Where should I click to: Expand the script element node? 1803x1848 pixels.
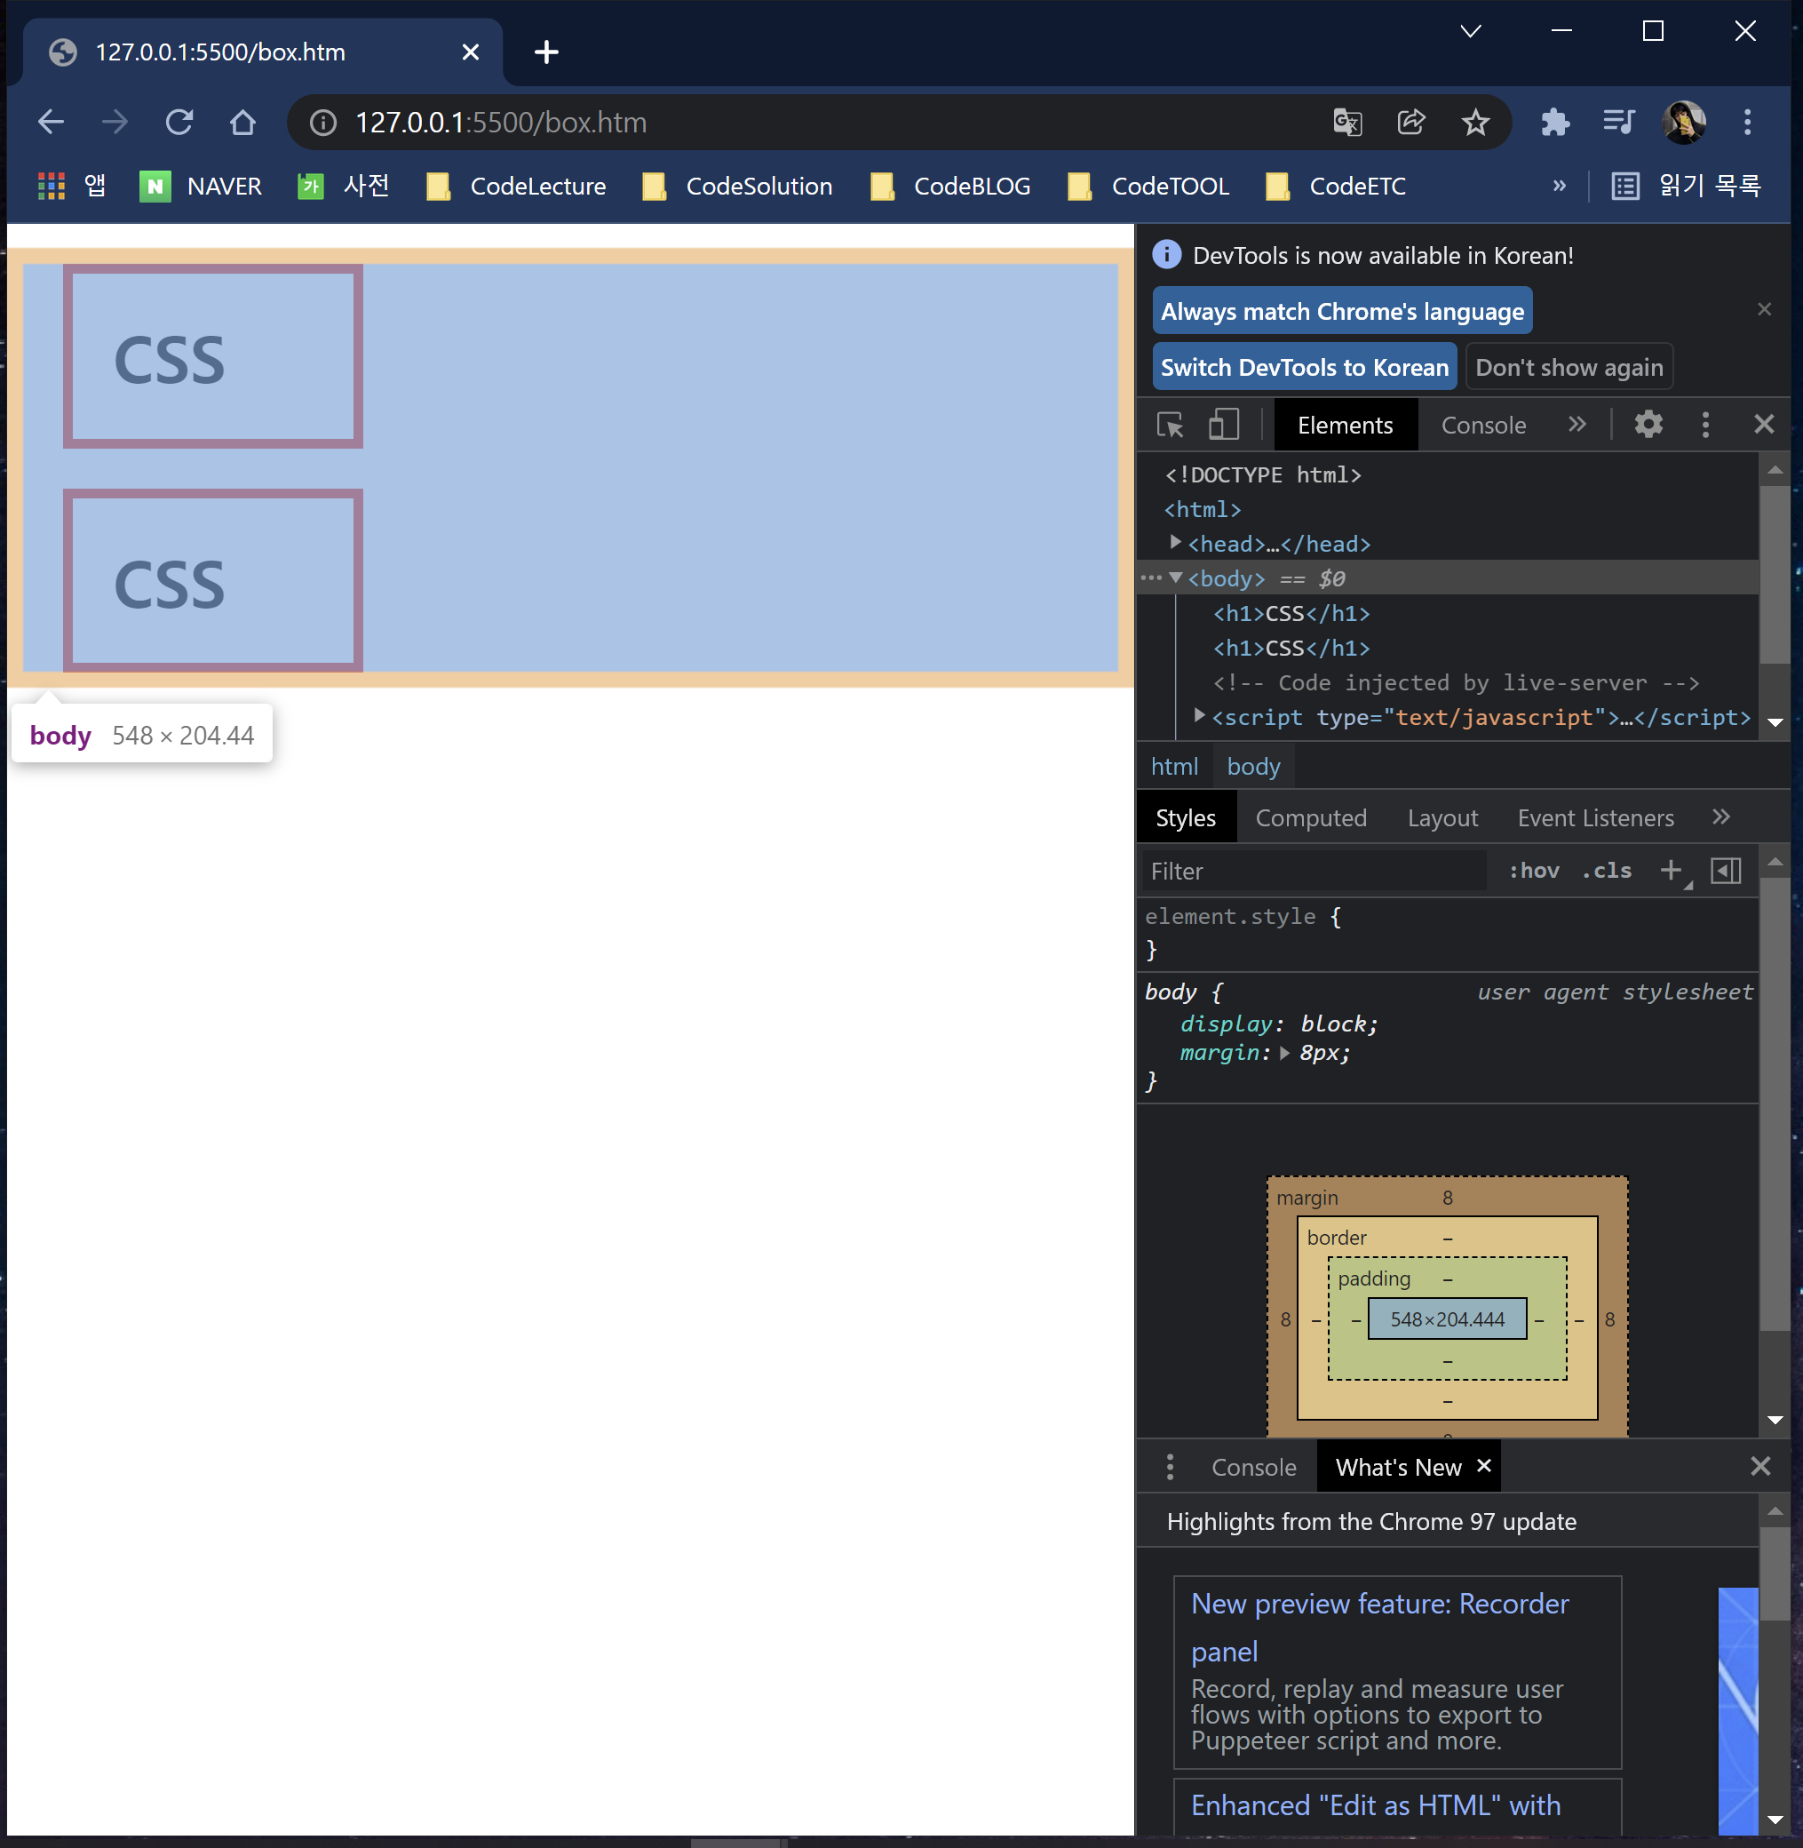(x=1199, y=716)
